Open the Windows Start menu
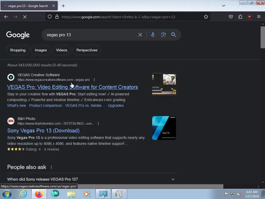Viewport: 265px width, 199px height. [x=7, y=194]
